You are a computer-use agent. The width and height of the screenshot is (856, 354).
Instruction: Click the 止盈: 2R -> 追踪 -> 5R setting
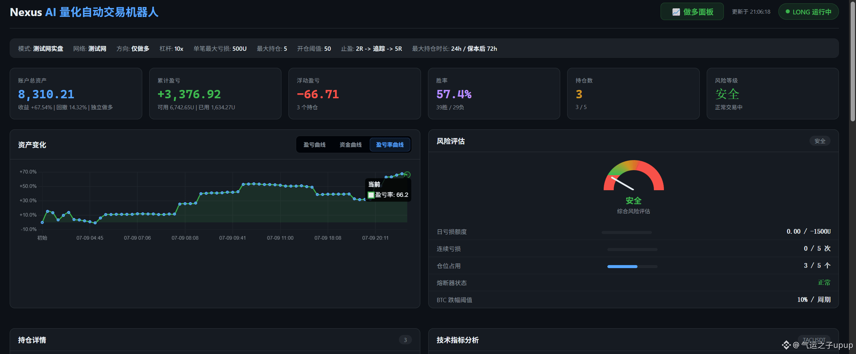(x=371, y=49)
